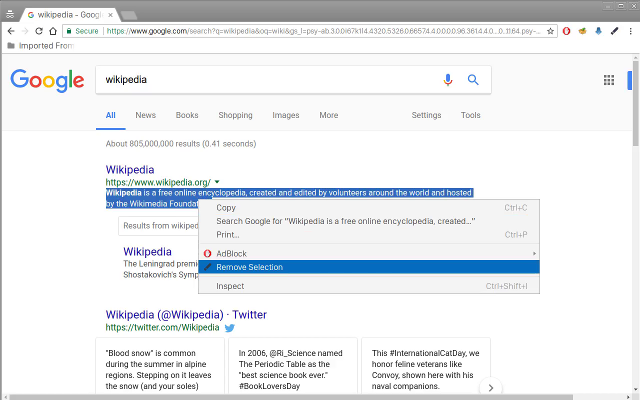Image resolution: width=640 pixels, height=400 pixels.
Task: Expand the AdBlock submenu arrow
Action: [x=534, y=253]
